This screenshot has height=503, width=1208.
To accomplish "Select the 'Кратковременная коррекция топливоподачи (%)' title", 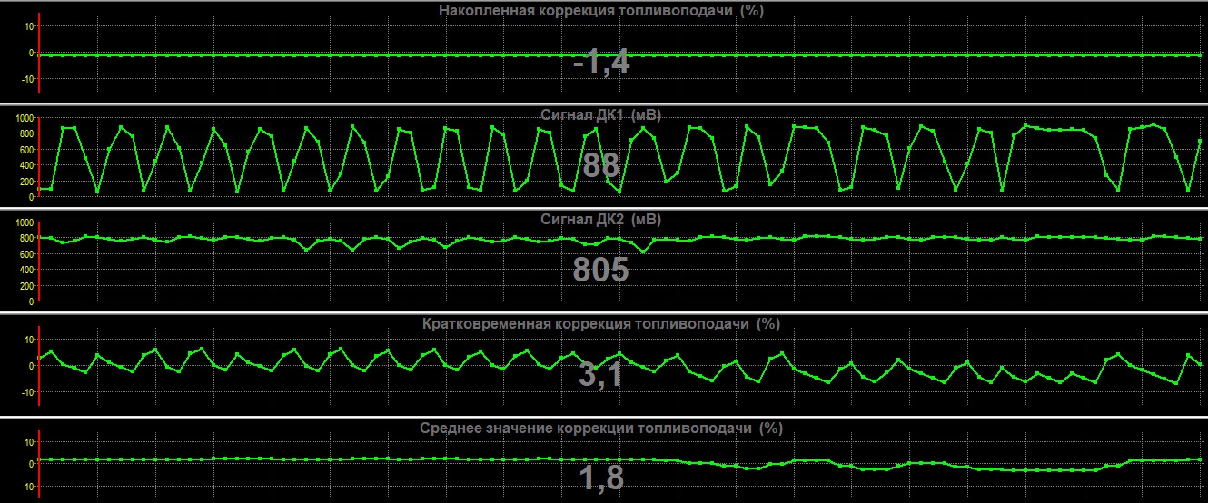I will click(602, 323).
